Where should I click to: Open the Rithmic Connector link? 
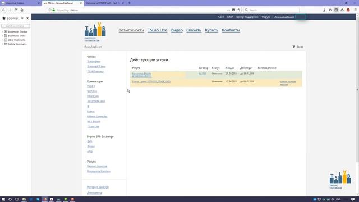(97, 117)
